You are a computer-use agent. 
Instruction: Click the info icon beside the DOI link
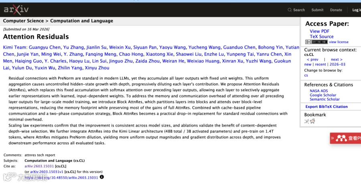click(102, 177)
